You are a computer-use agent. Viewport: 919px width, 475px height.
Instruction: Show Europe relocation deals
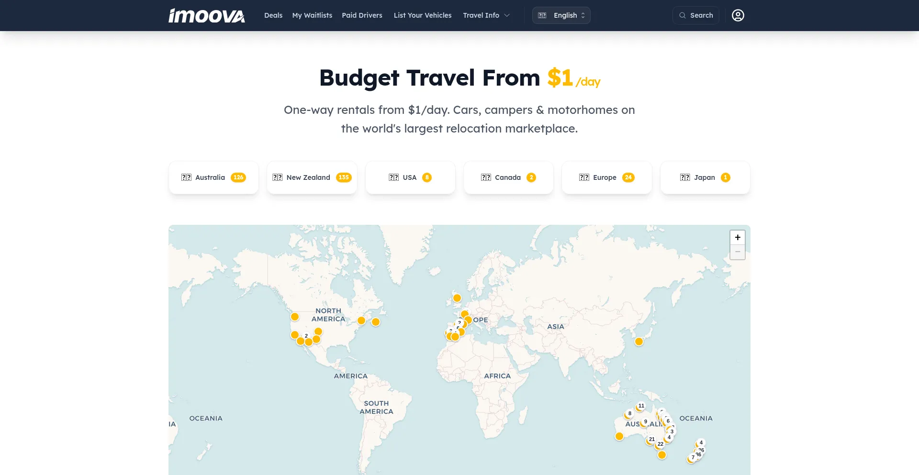click(x=607, y=177)
